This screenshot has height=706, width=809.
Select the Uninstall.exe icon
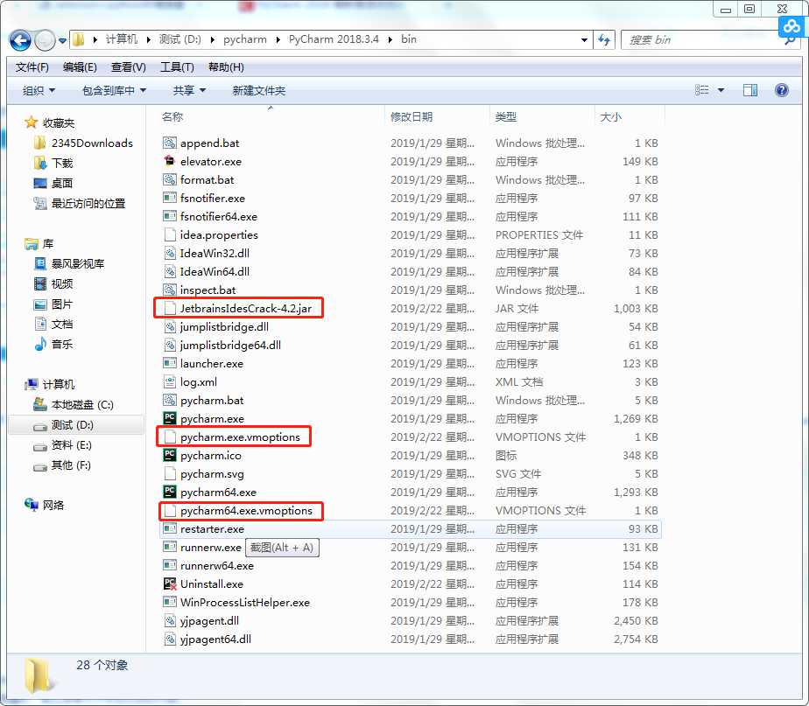pos(170,584)
